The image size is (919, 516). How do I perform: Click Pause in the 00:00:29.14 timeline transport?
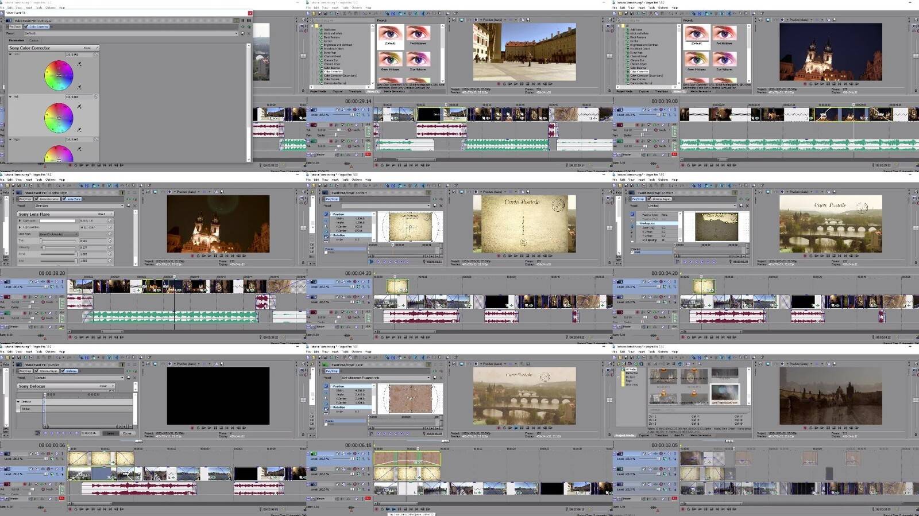pos(399,165)
